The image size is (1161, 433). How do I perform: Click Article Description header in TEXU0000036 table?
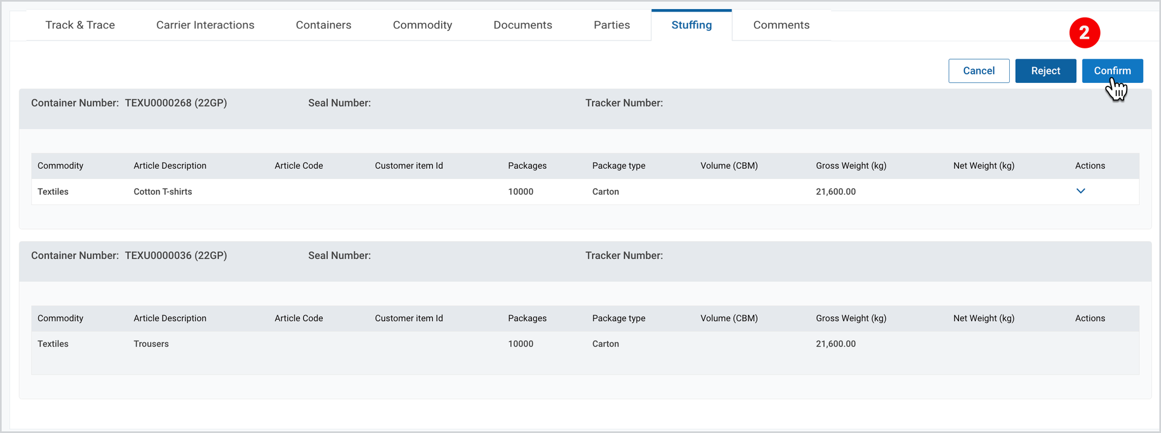pyautogui.click(x=170, y=318)
